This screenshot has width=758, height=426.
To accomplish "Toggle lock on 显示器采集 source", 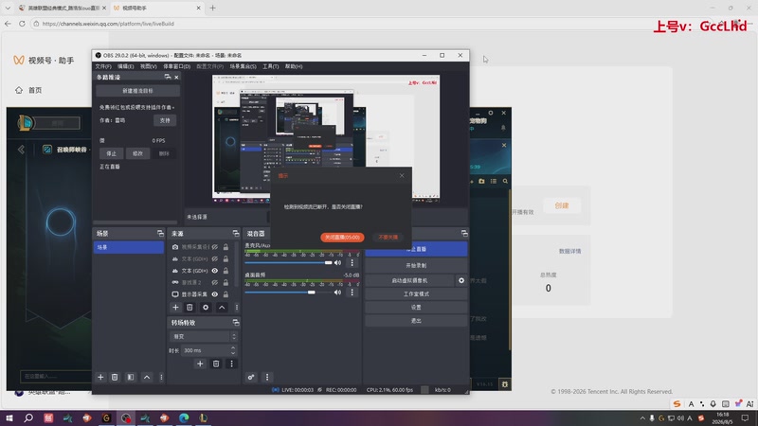I will coord(226,294).
